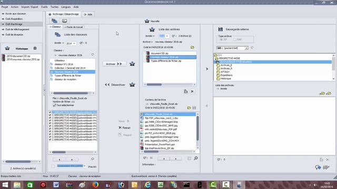The image size is (337, 189).
Task: Open the Import / Export menu
Action: 29,7
